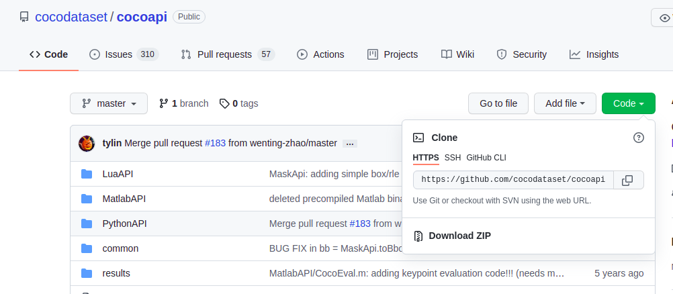Open the Issues tab
The height and width of the screenshot is (294, 673).
pos(124,54)
